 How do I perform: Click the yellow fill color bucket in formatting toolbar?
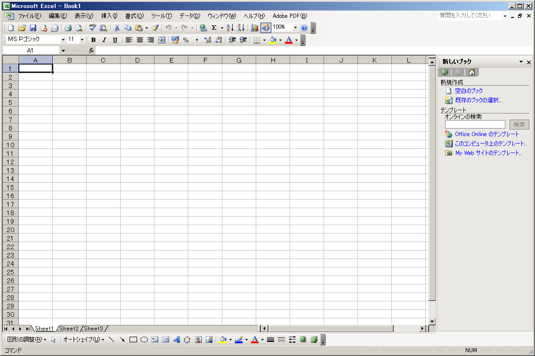(273, 40)
